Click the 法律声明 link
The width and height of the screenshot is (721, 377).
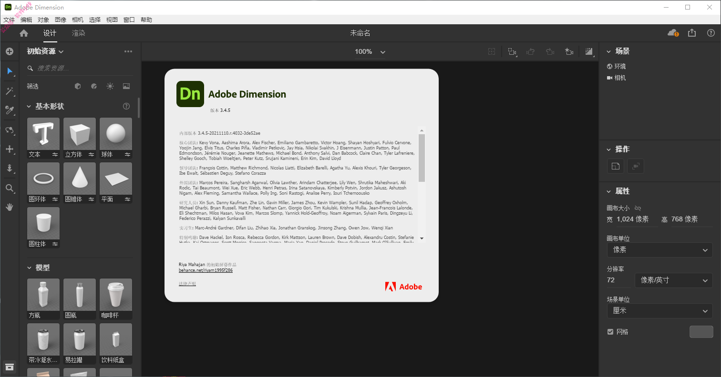point(187,284)
